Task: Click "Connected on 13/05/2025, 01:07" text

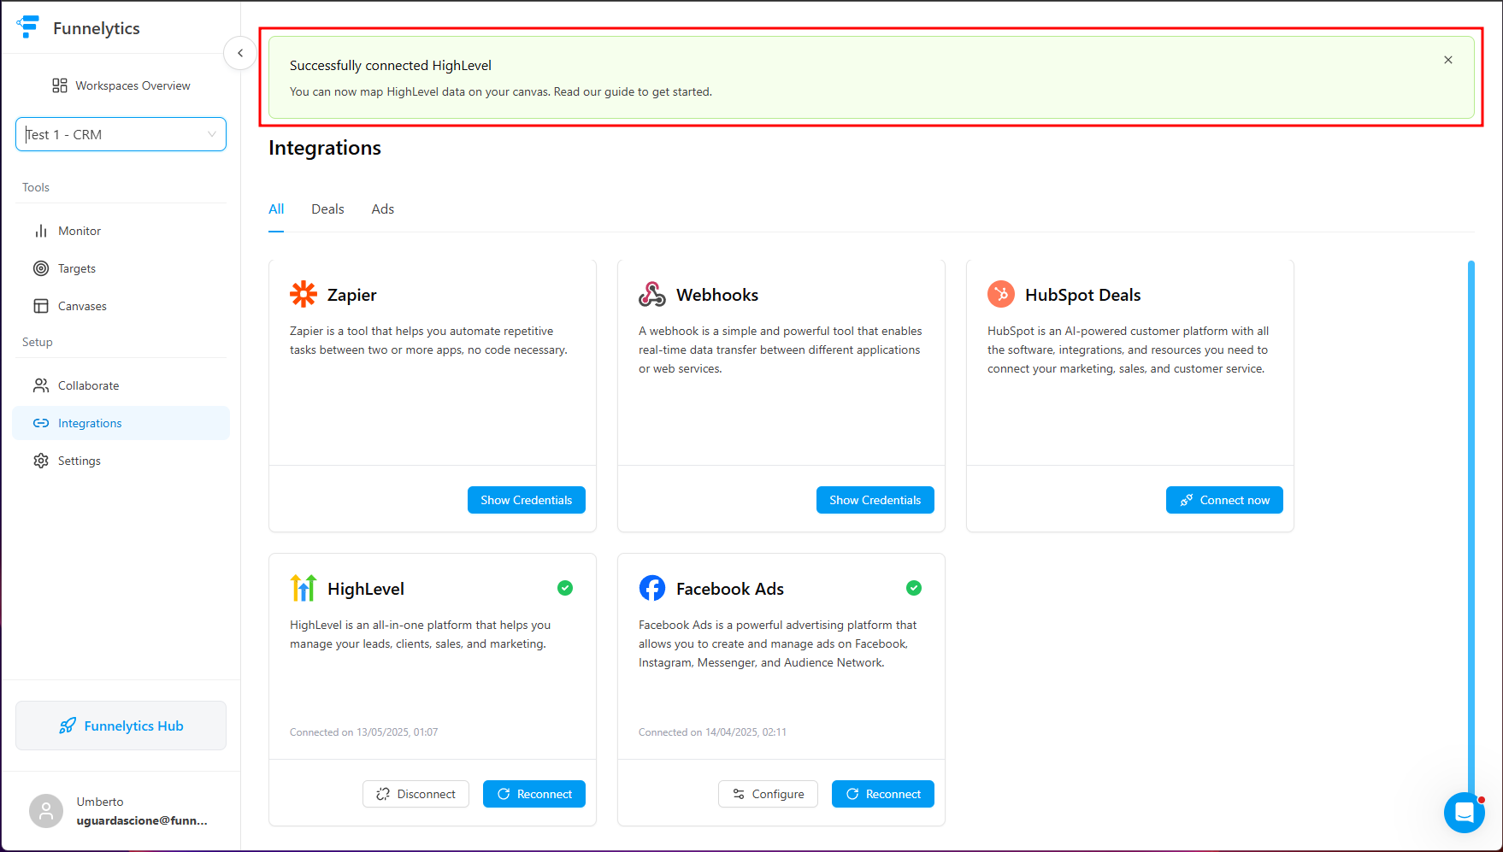Action: pyautogui.click(x=363, y=732)
